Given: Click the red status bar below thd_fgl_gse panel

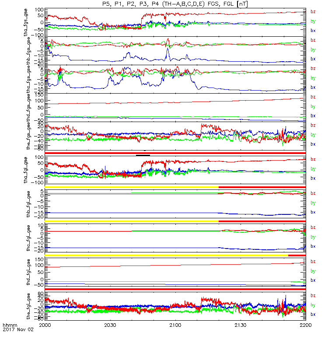Looking at the screenshot, I should pyautogui.click(x=175, y=289).
